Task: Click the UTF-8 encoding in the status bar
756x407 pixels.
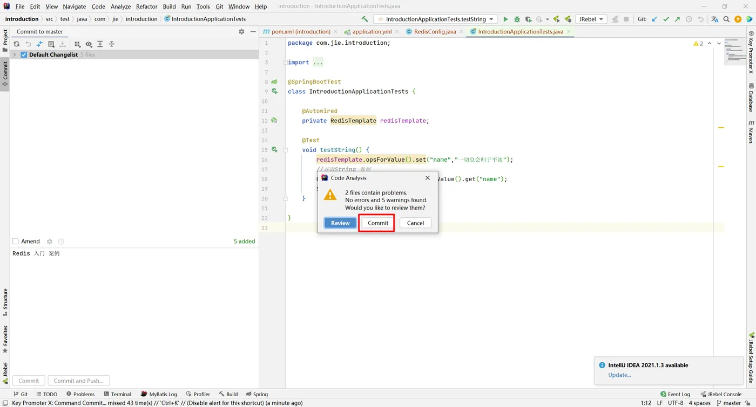Action: 676,403
